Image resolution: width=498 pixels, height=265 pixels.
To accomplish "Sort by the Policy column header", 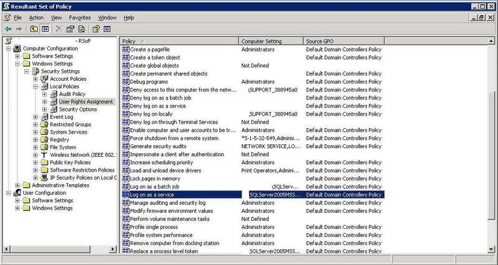I will (x=179, y=41).
